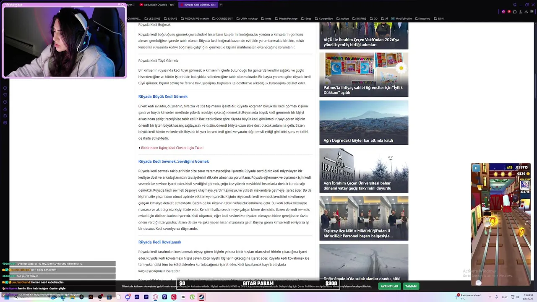Open the Plugin Package bookmark folder

click(x=286, y=18)
